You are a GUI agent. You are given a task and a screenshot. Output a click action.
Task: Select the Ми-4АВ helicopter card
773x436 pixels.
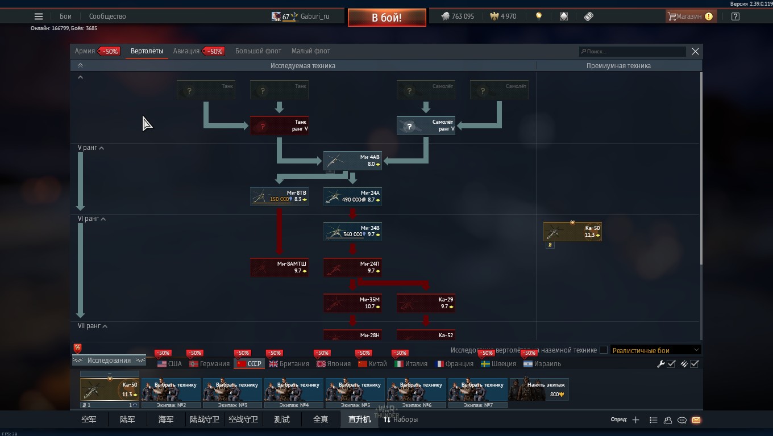(x=352, y=161)
